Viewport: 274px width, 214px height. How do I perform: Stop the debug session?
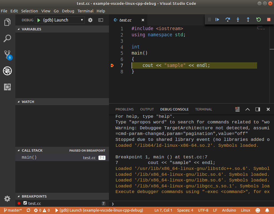[269, 19]
